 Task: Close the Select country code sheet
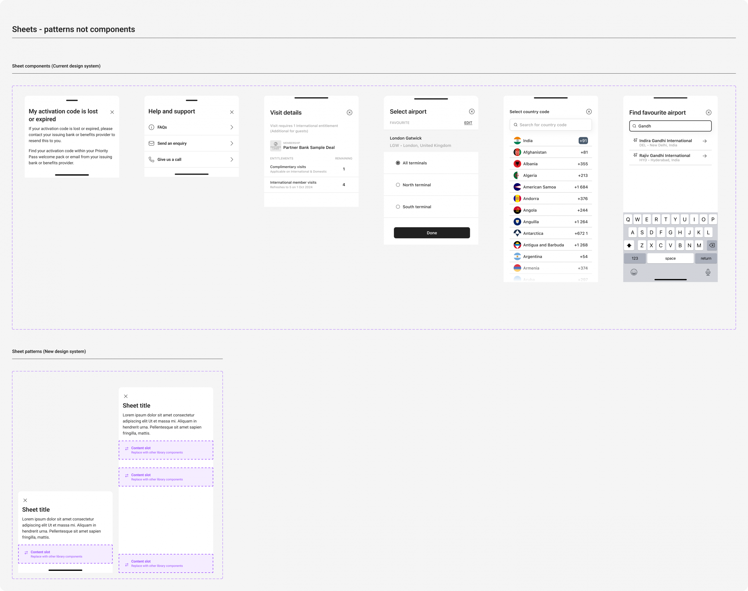[x=589, y=112]
